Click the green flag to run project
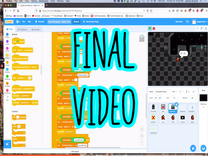The image size is (208, 156). pos(150,29)
